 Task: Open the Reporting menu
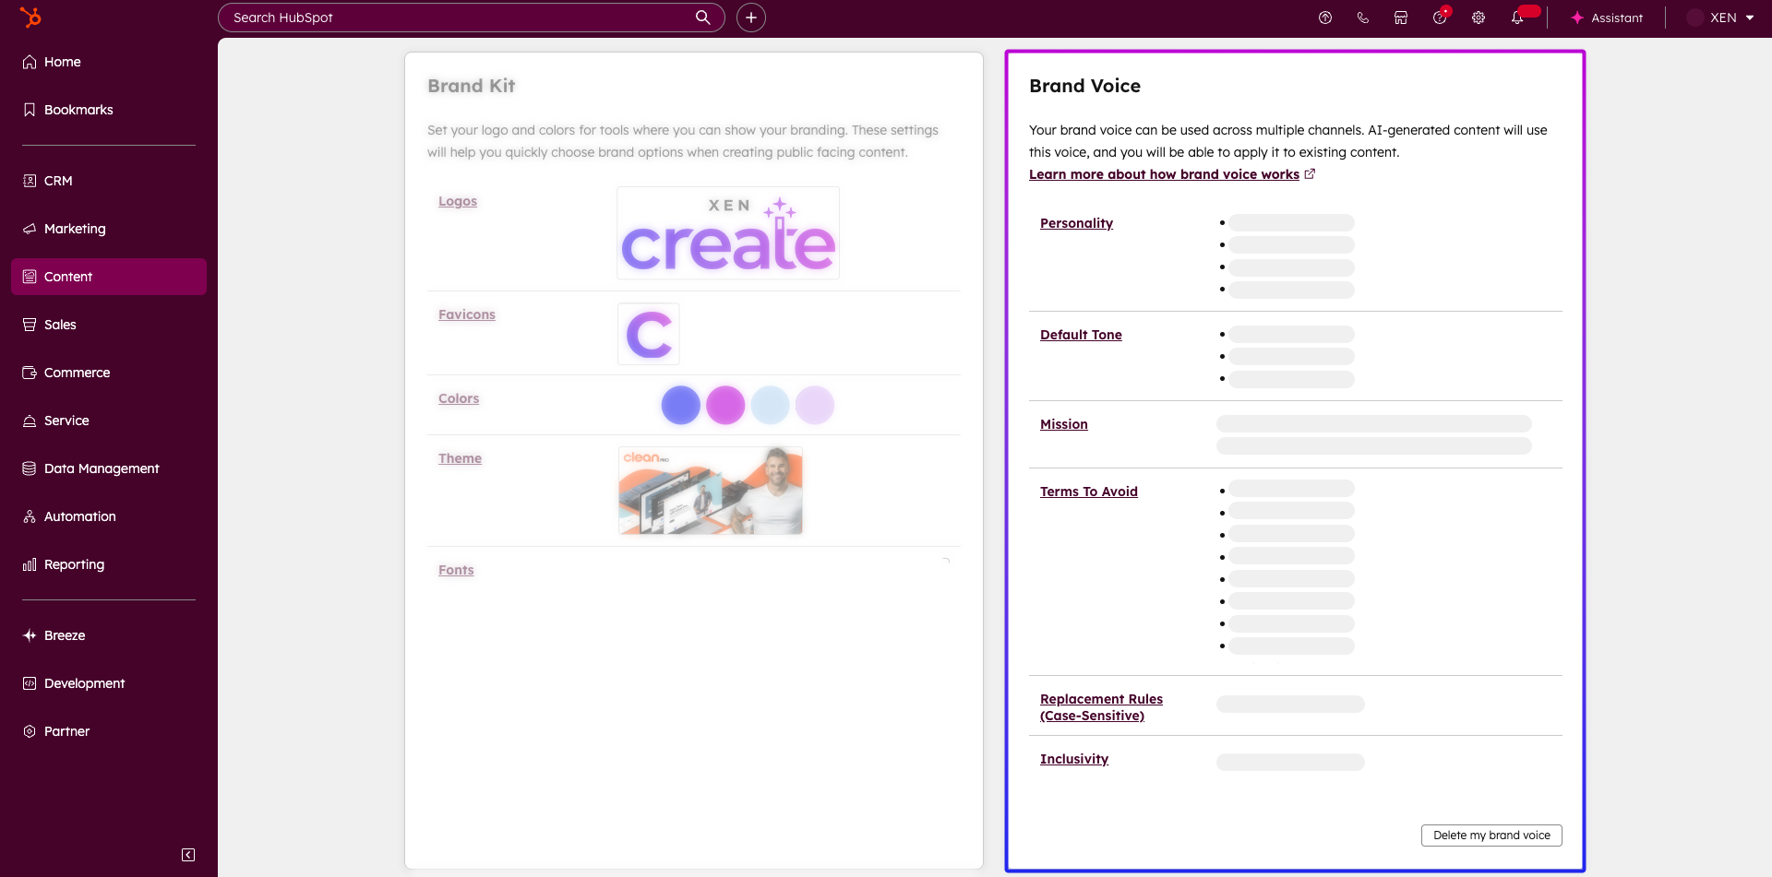(x=74, y=564)
